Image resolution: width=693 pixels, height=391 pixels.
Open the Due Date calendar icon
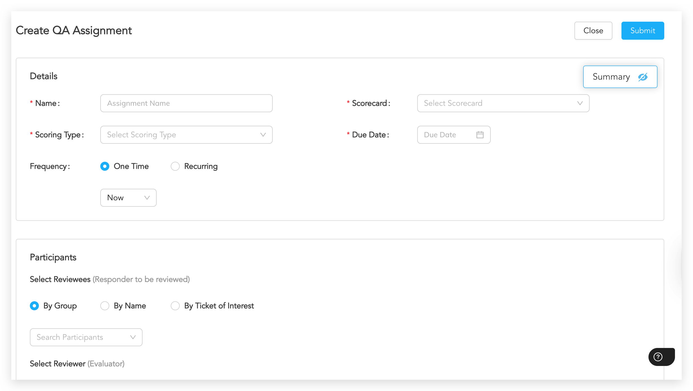[480, 135]
